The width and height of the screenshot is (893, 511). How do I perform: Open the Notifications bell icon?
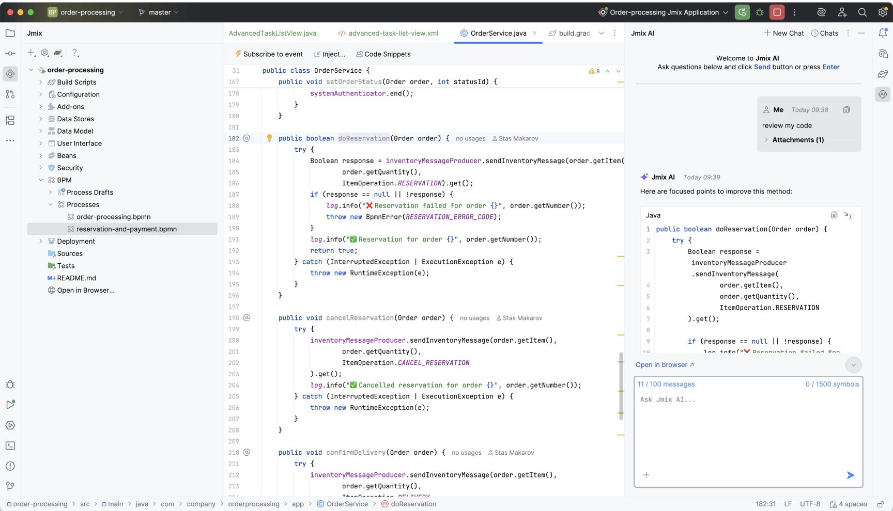pyautogui.click(x=883, y=33)
